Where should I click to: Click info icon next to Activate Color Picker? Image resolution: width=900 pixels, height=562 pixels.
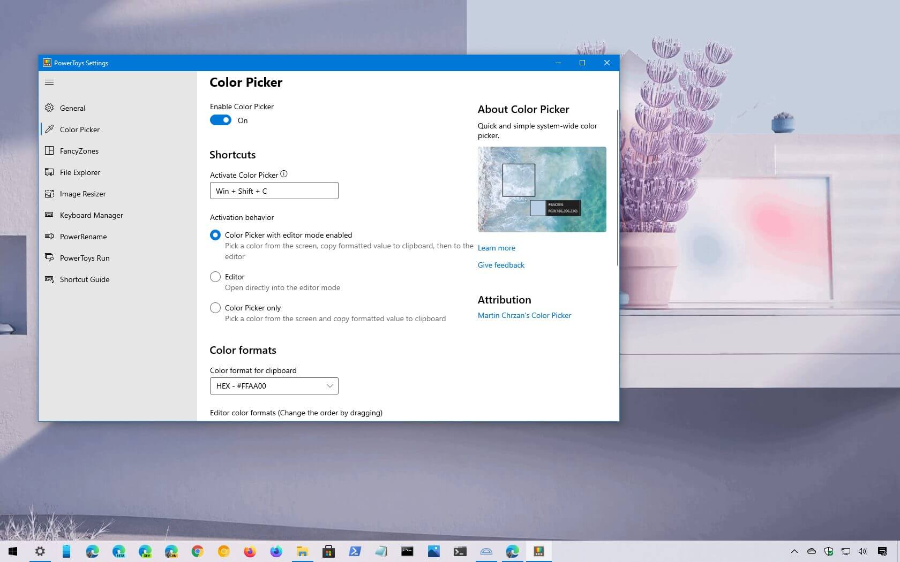[x=284, y=174]
